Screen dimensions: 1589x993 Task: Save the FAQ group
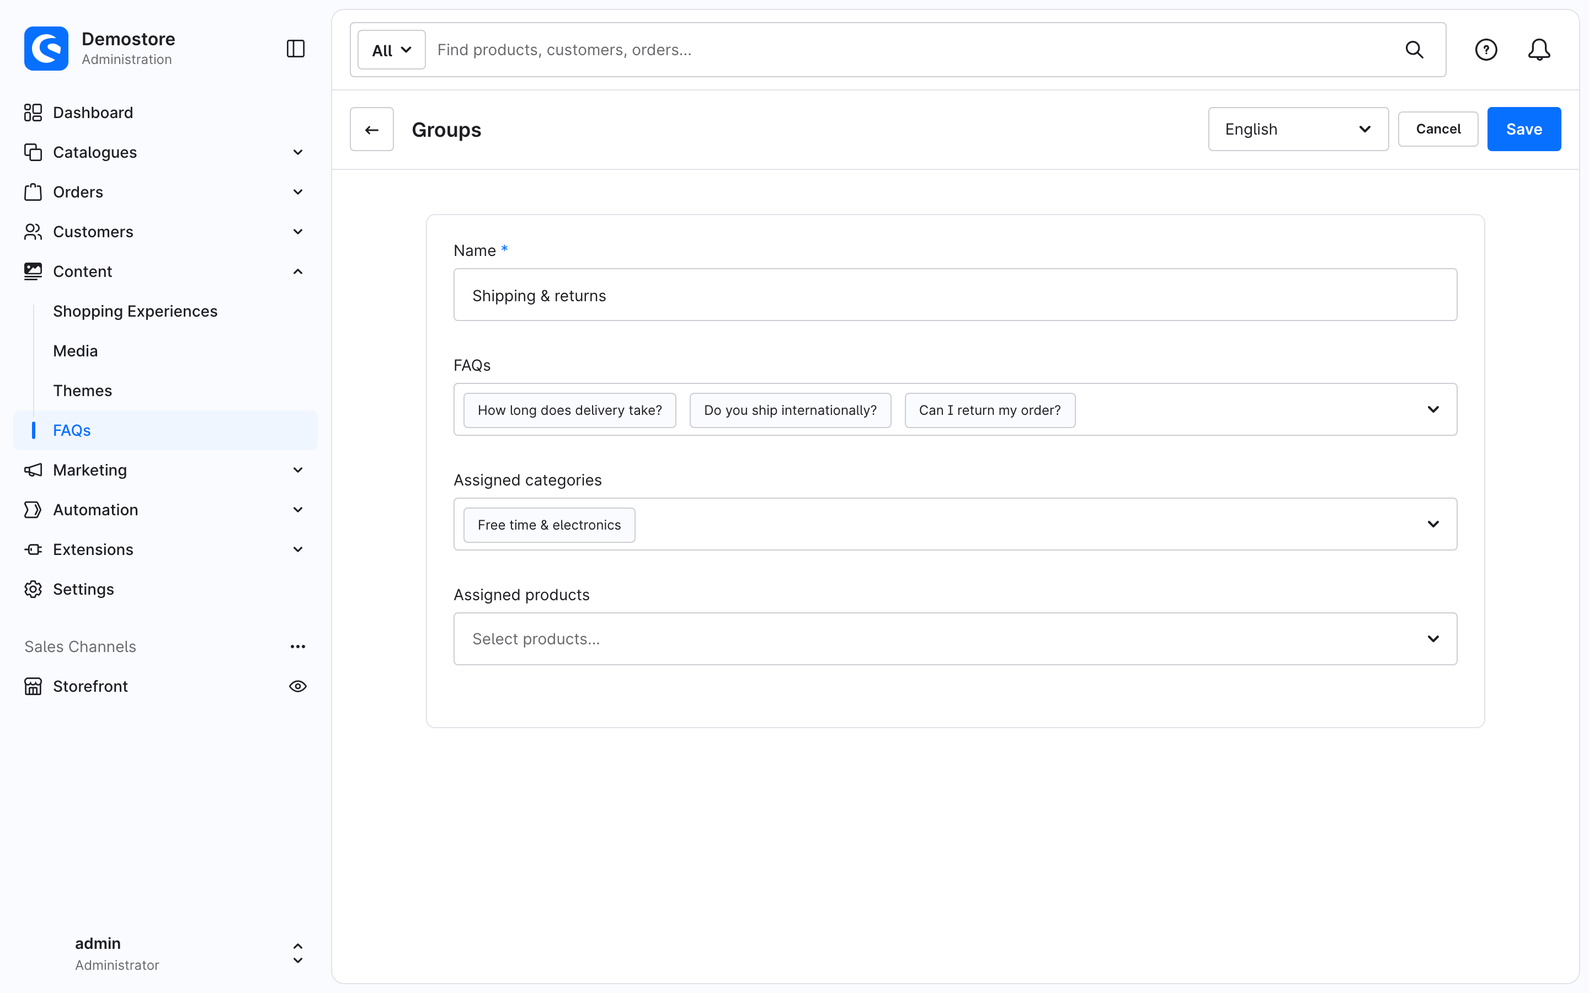pos(1523,130)
